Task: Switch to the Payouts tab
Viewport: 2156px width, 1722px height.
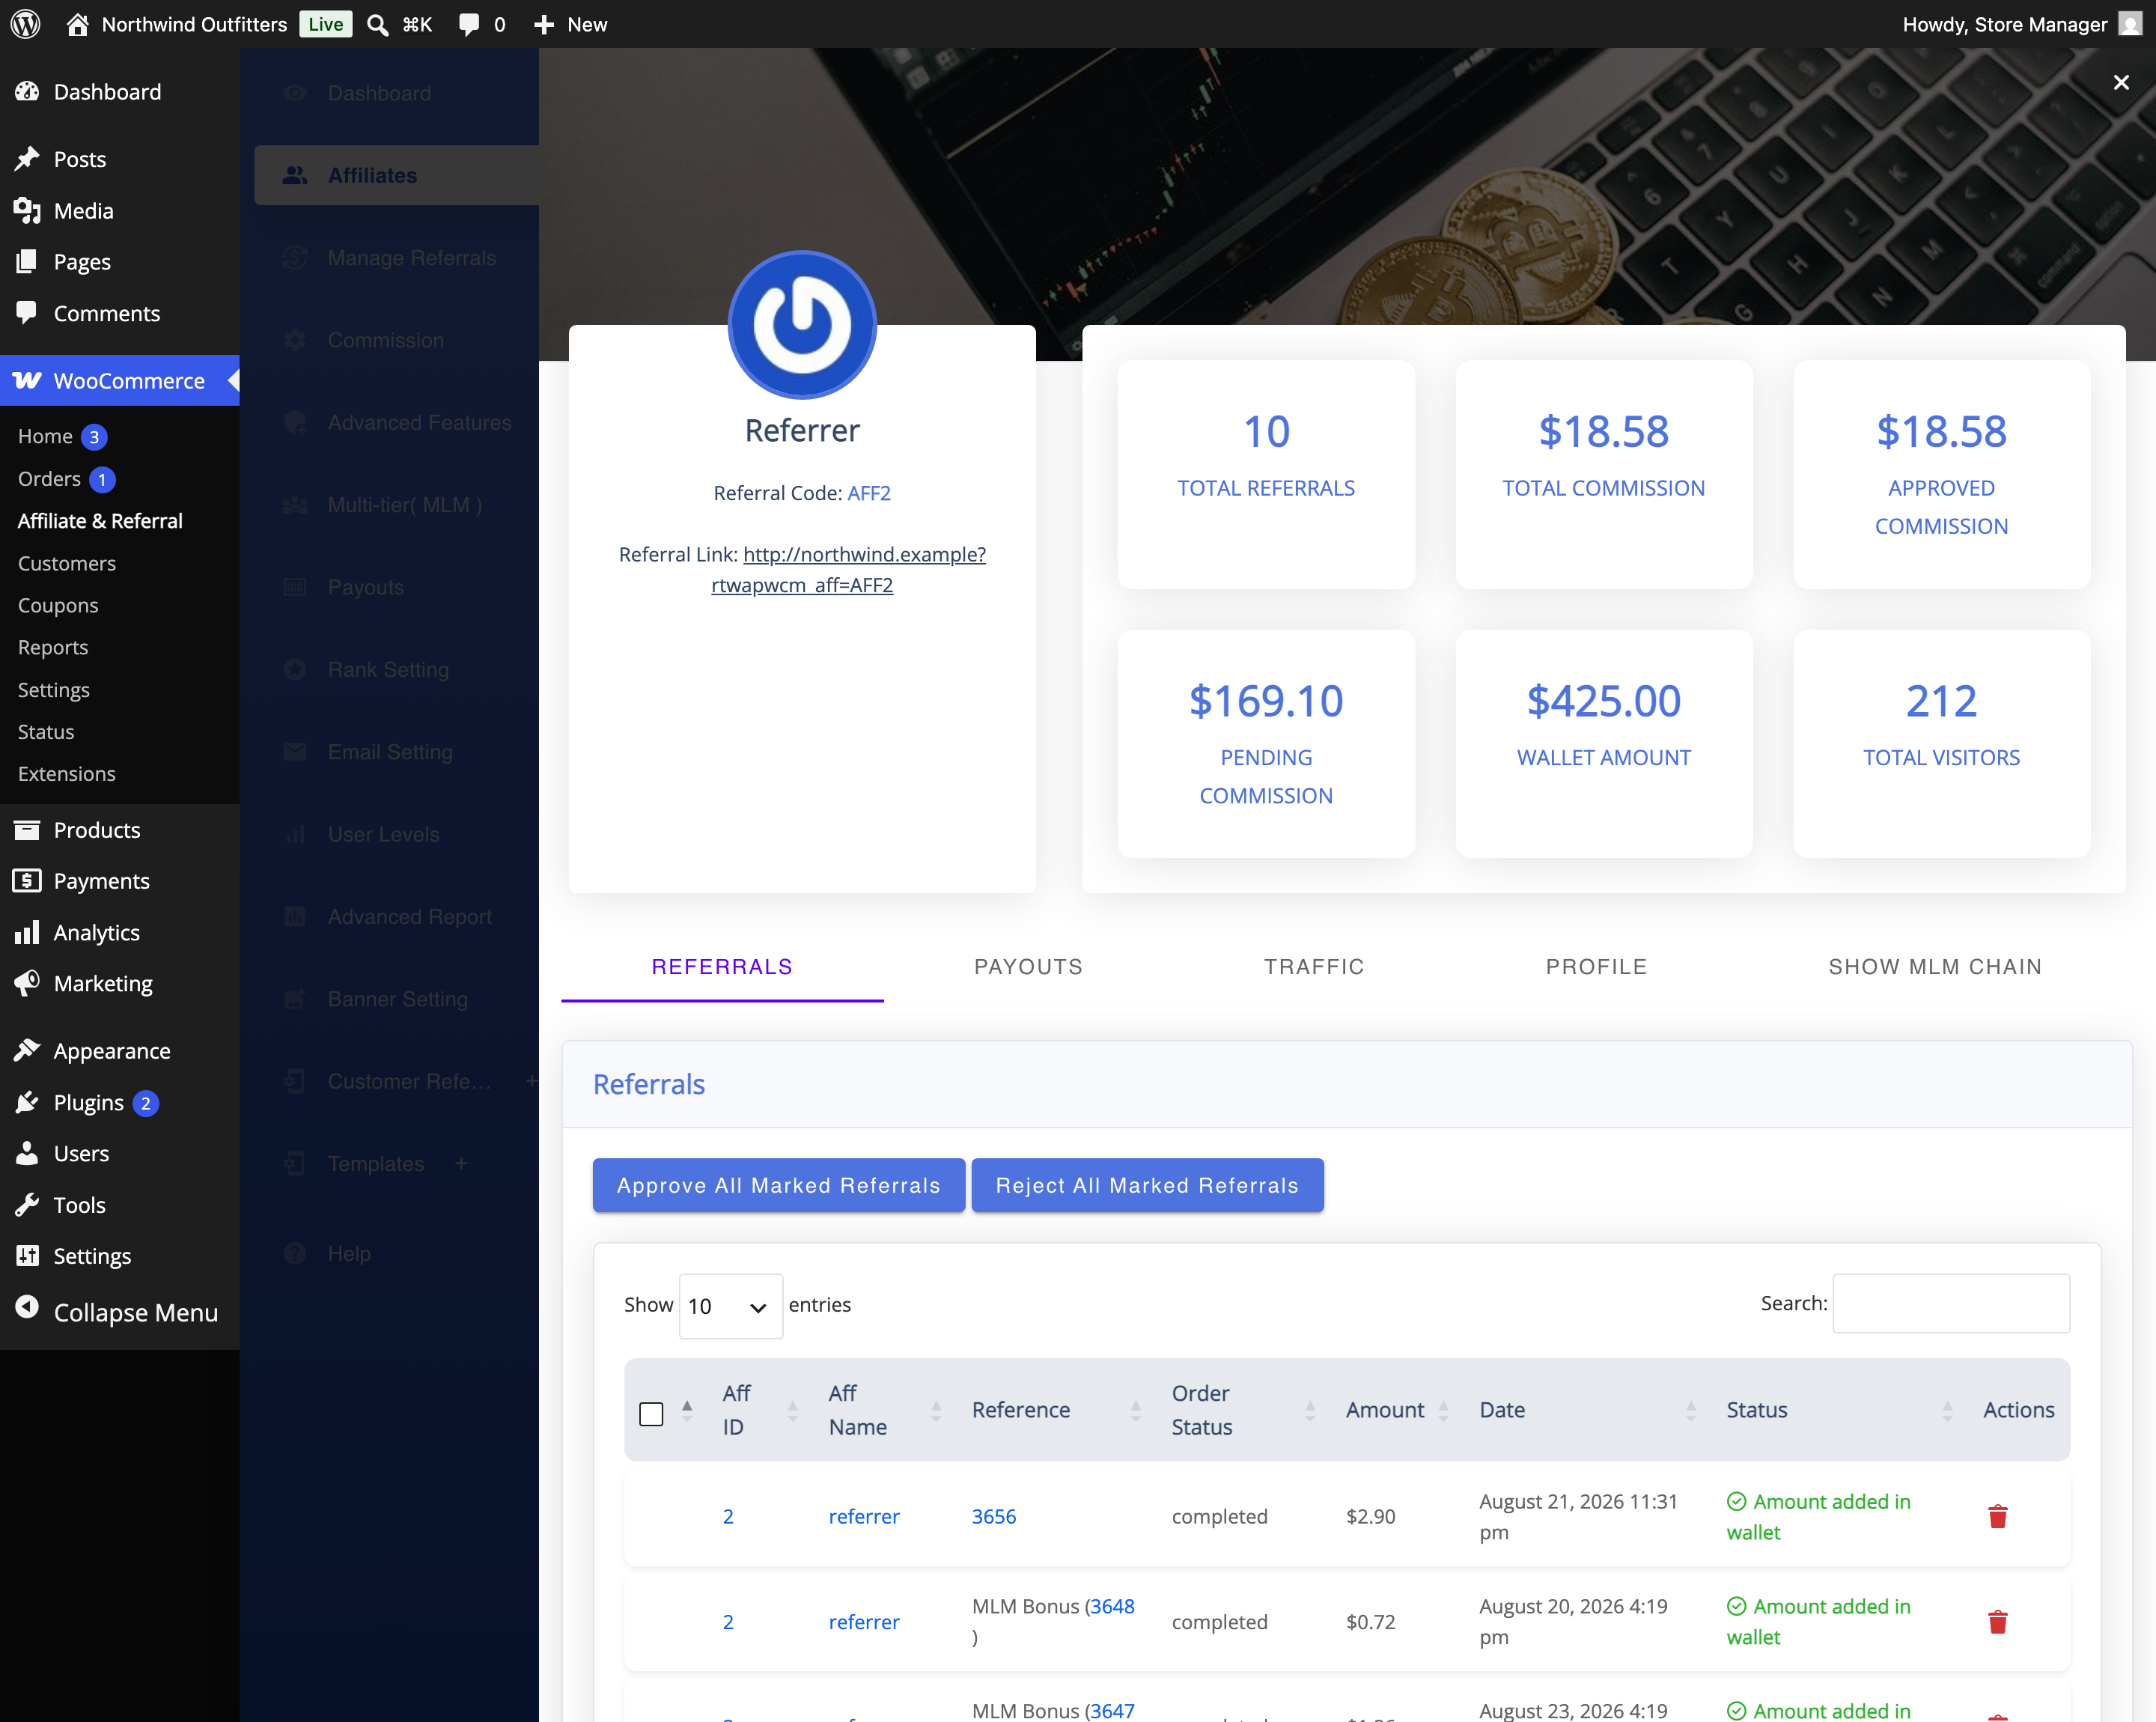Action: [1028, 966]
